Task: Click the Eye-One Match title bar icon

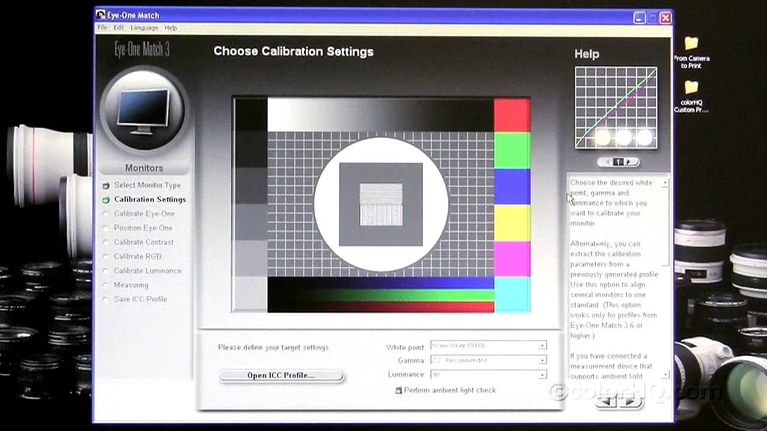Action: click(101, 16)
